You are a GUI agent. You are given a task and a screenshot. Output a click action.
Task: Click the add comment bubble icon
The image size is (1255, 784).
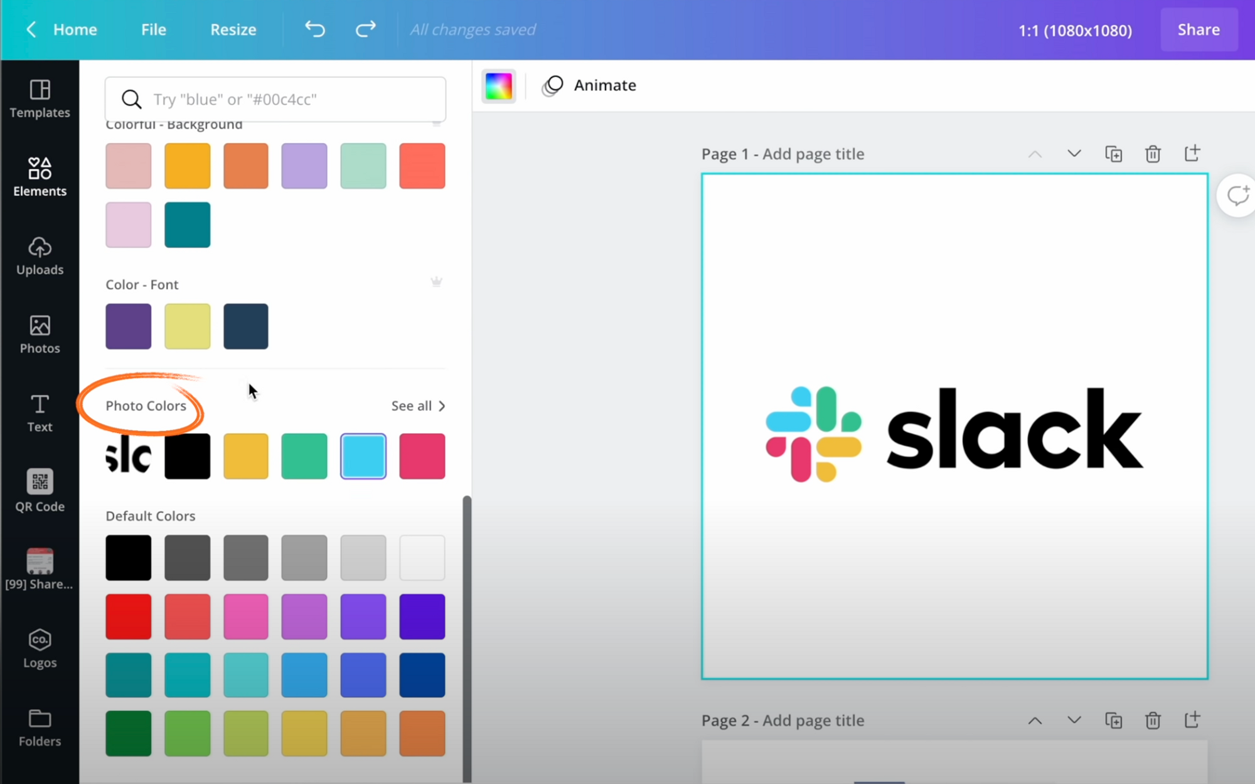click(1237, 196)
